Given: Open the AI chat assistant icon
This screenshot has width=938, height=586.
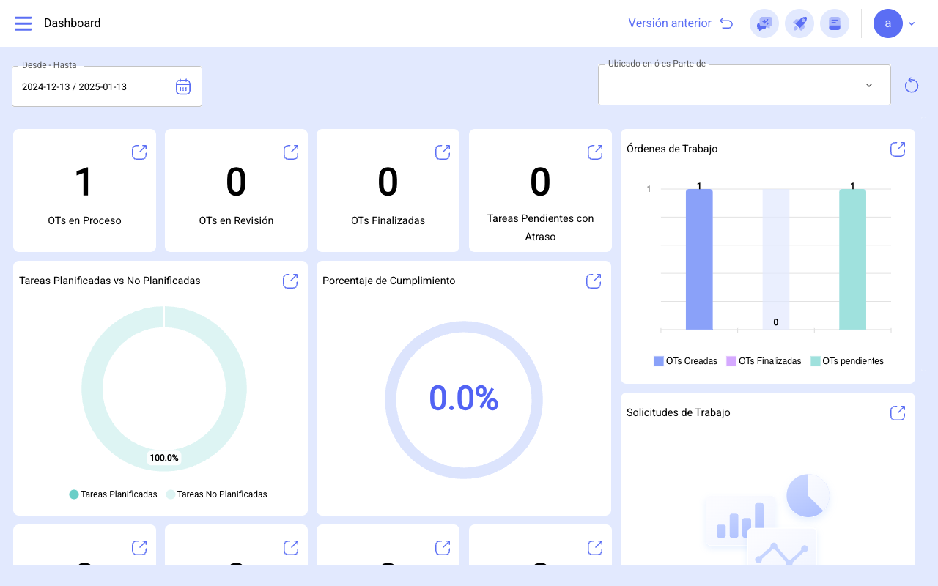Looking at the screenshot, I should coord(764,23).
